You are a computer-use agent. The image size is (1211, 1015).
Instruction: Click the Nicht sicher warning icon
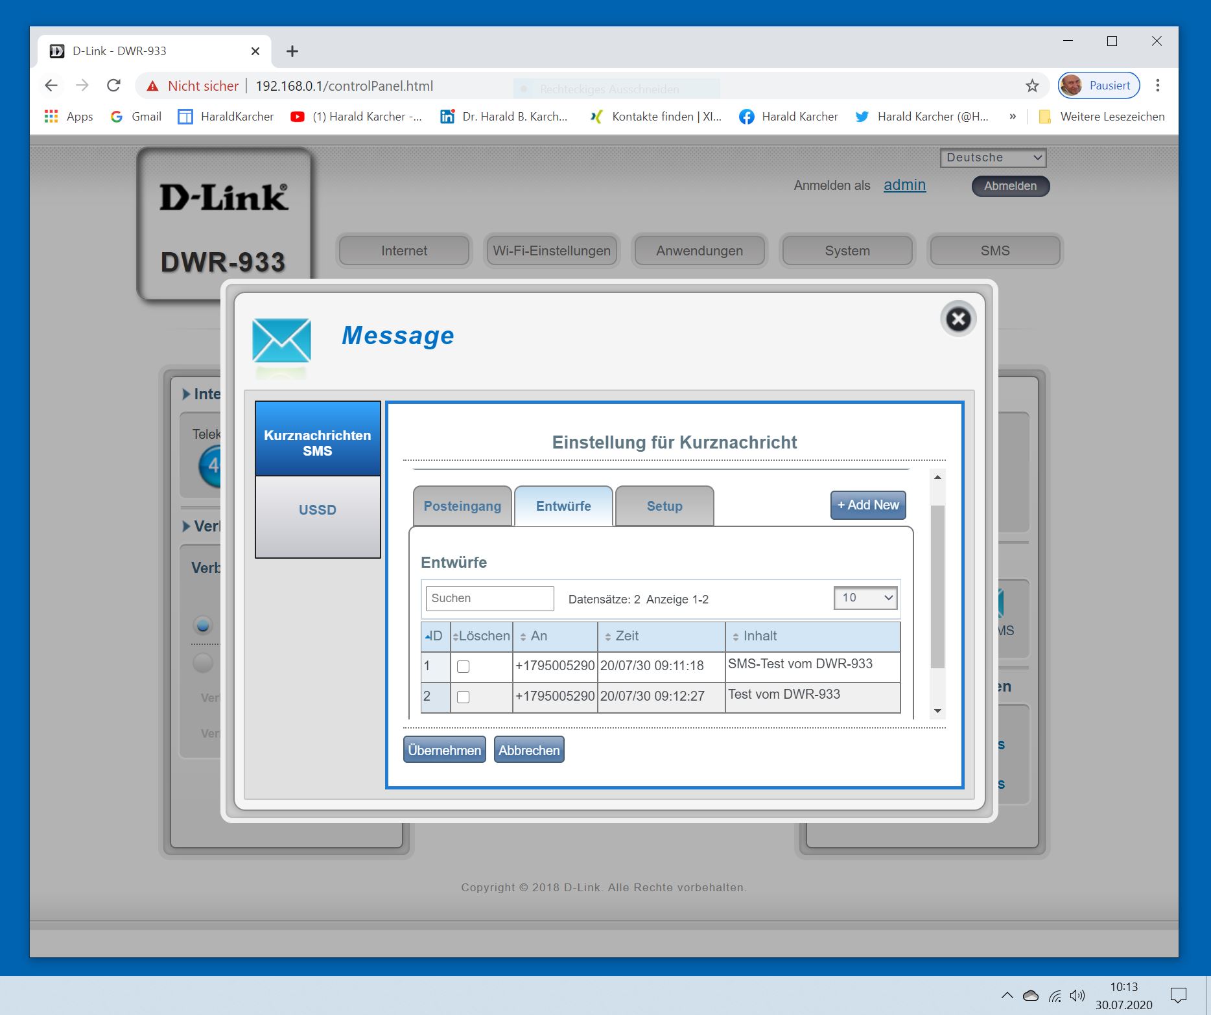(x=152, y=86)
